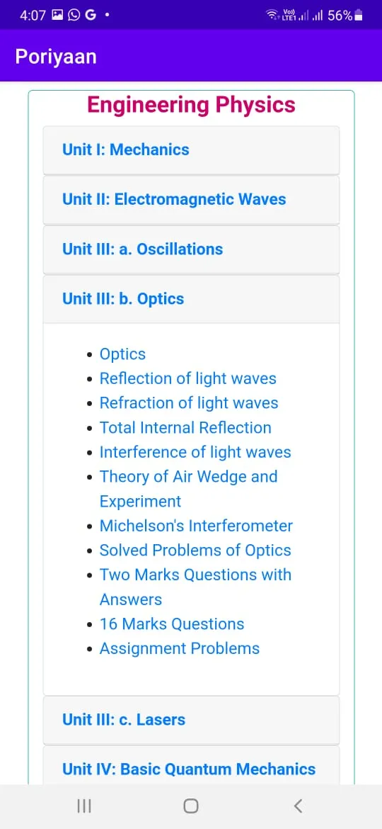Open the Assignment Problems link
The width and height of the screenshot is (382, 829).
(x=180, y=648)
